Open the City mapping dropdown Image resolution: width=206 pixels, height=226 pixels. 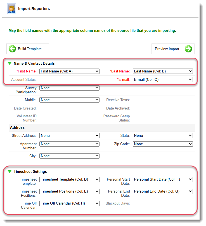pos(69,156)
